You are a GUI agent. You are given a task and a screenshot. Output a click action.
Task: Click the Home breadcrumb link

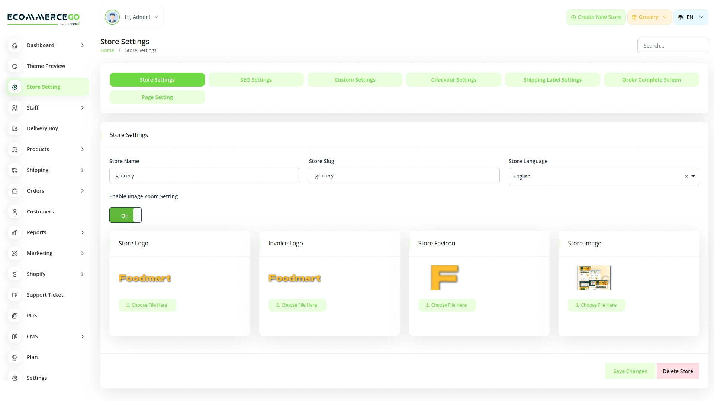(x=107, y=50)
